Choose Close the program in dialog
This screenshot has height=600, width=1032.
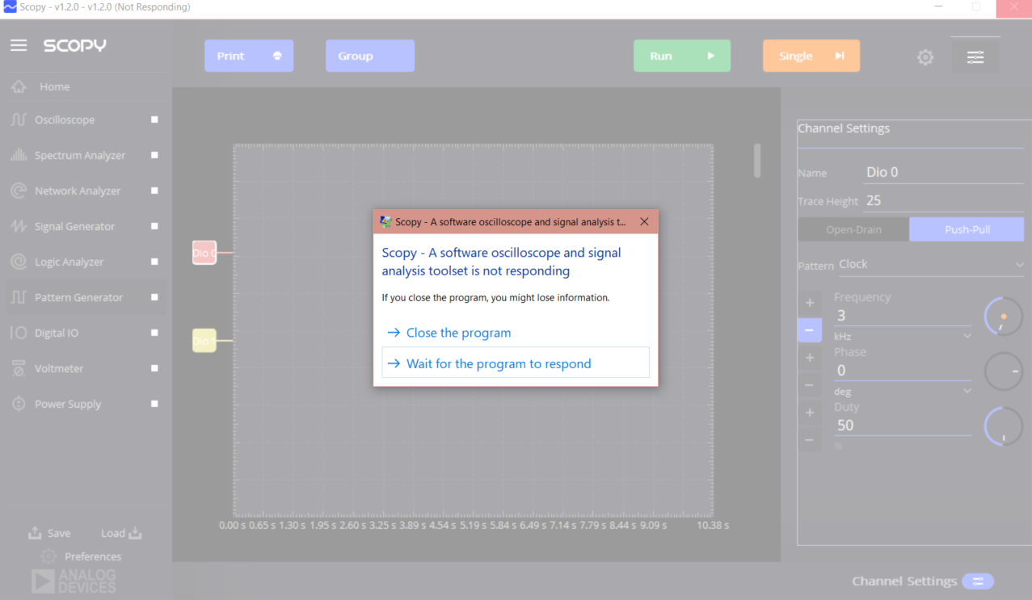coord(516,333)
